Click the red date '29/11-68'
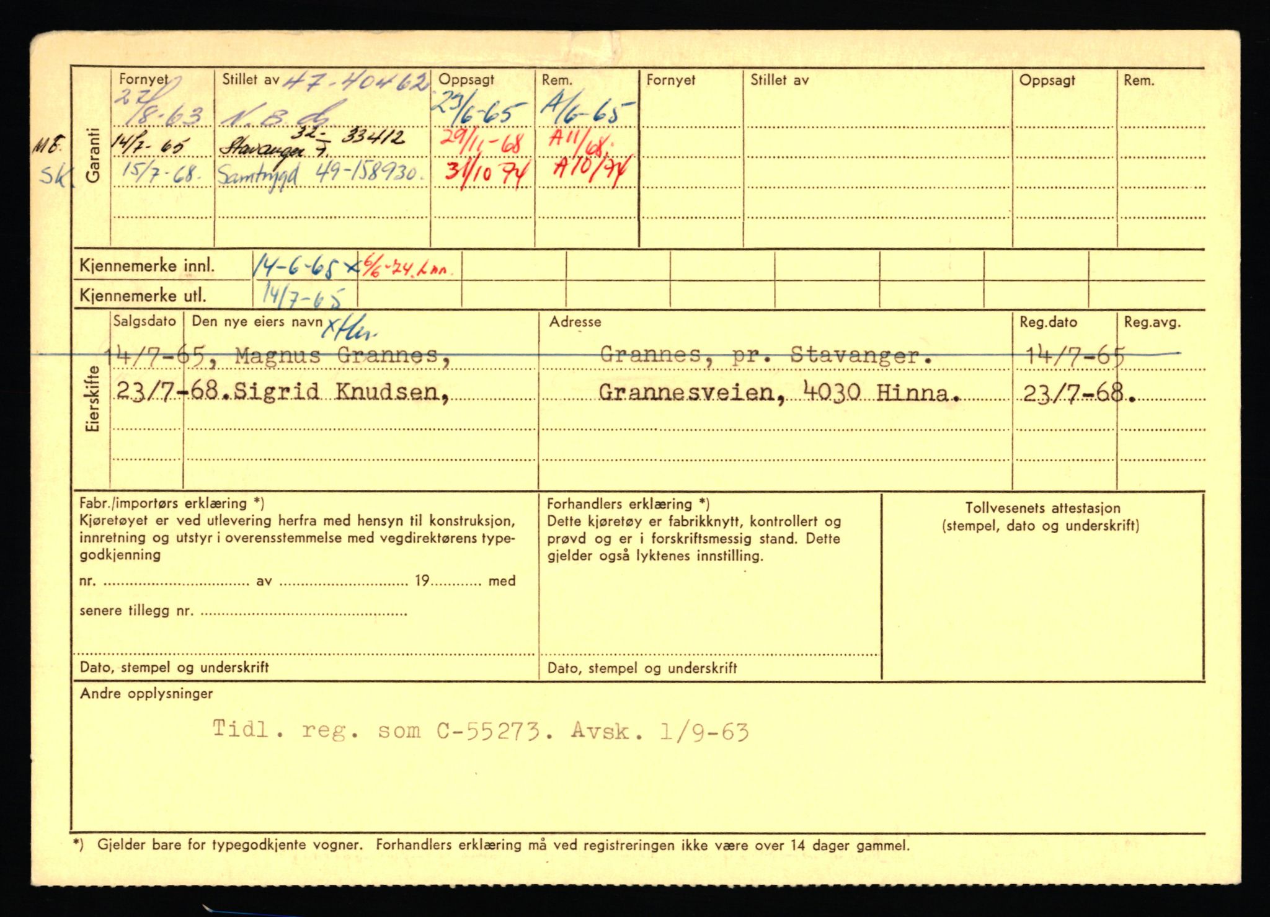Screen dimensions: 1270x917 tap(482, 144)
